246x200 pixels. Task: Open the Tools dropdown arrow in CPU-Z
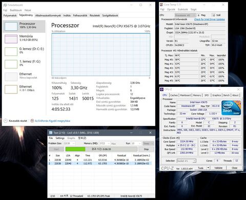pyautogui.click(x=208, y=168)
